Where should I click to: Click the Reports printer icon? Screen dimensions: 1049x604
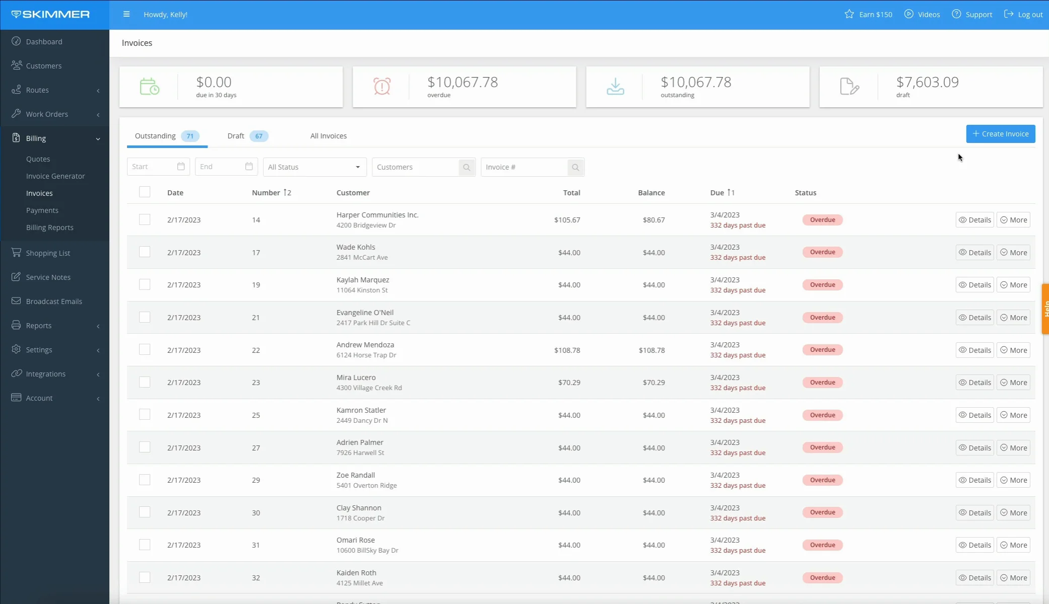point(16,325)
